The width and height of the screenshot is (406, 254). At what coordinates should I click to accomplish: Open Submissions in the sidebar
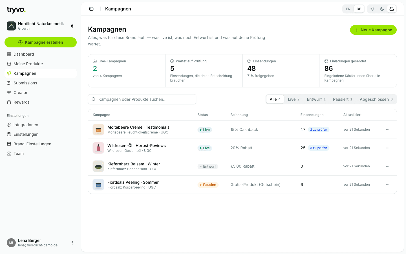(41, 83)
